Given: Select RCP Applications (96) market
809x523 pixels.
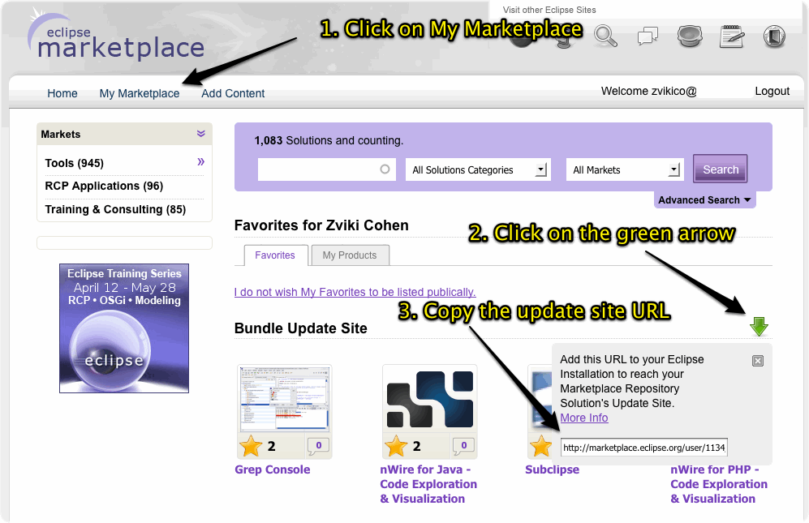Looking at the screenshot, I should click(104, 186).
